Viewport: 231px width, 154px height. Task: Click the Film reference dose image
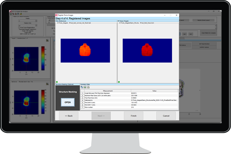[85, 50]
